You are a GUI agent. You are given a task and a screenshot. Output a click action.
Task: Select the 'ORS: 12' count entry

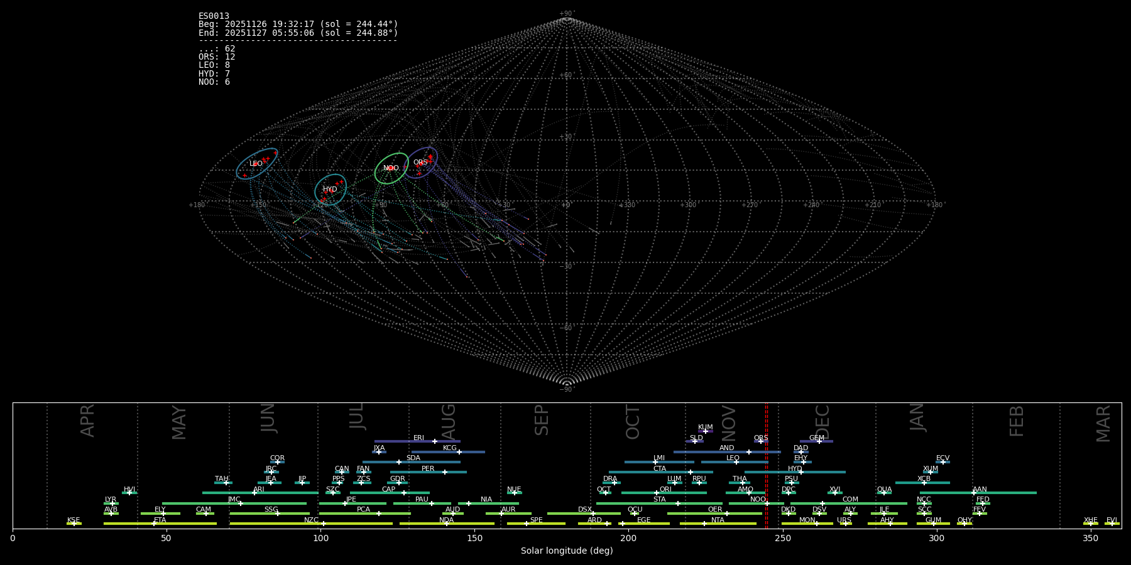pos(217,57)
